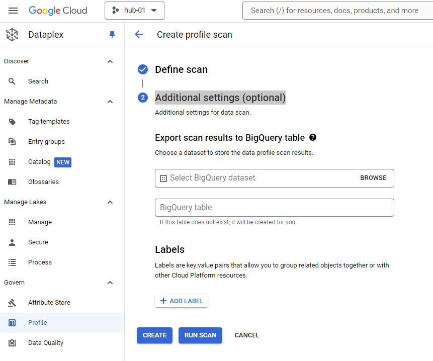Click the Run Scan button
This screenshot has width=433, height=361.
pyautogui.click(x=200, y=335)
